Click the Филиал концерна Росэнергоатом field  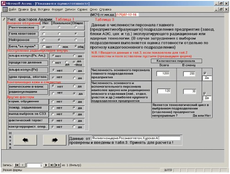[136, 138]
